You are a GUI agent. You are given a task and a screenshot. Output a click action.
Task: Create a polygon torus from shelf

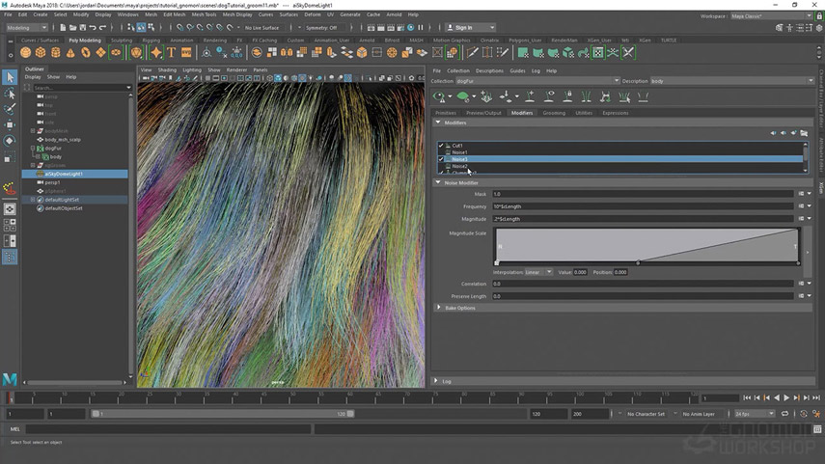(85, 53)
